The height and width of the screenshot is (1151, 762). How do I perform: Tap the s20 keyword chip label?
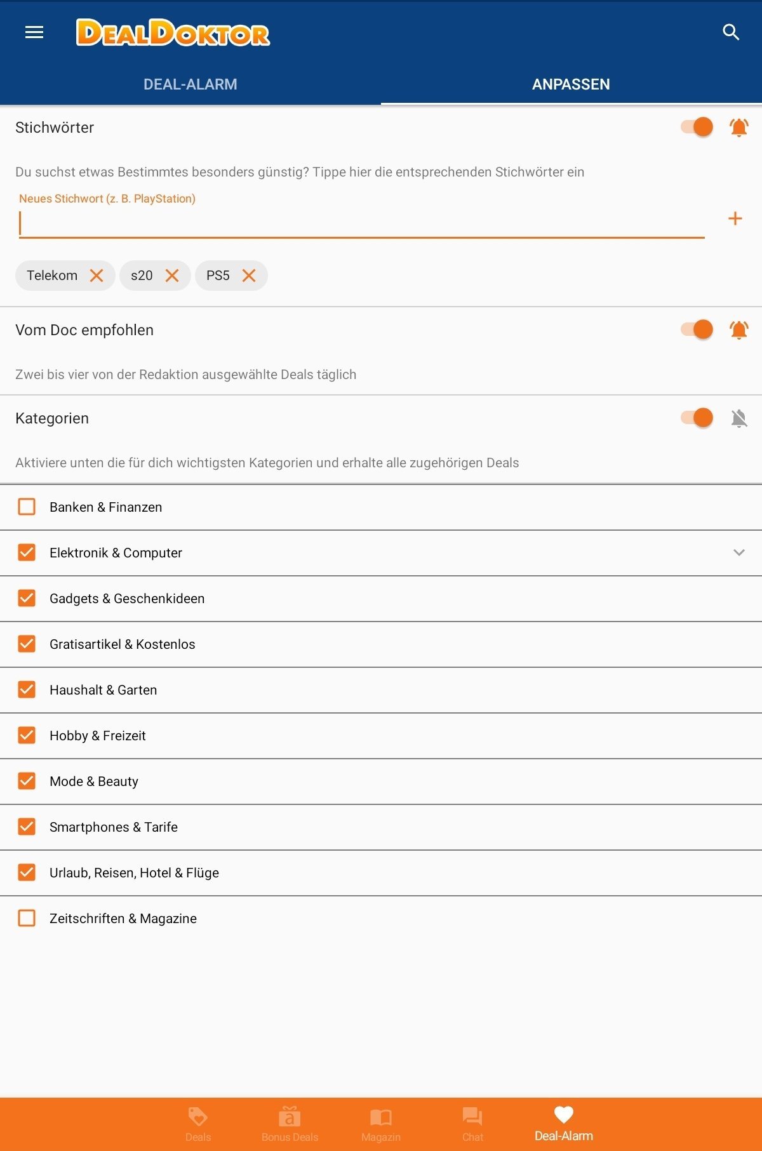(142, 276)
